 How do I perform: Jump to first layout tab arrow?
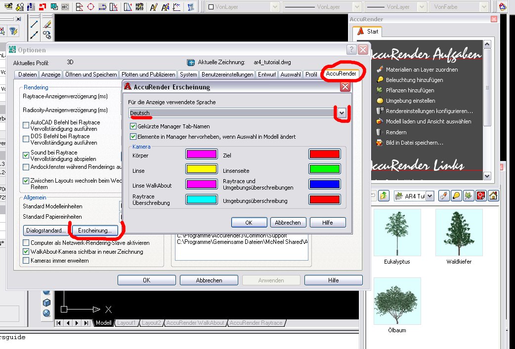coord(59,323)
